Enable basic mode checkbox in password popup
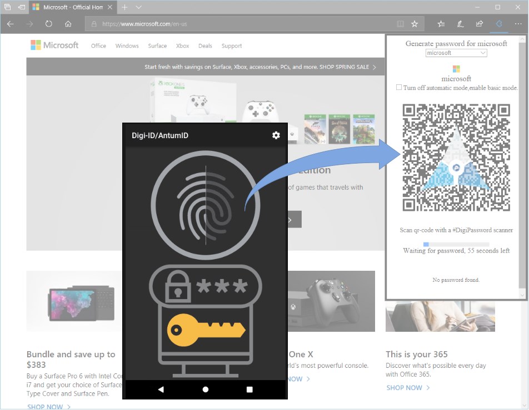The image size is (529, 410). [399, 87]
